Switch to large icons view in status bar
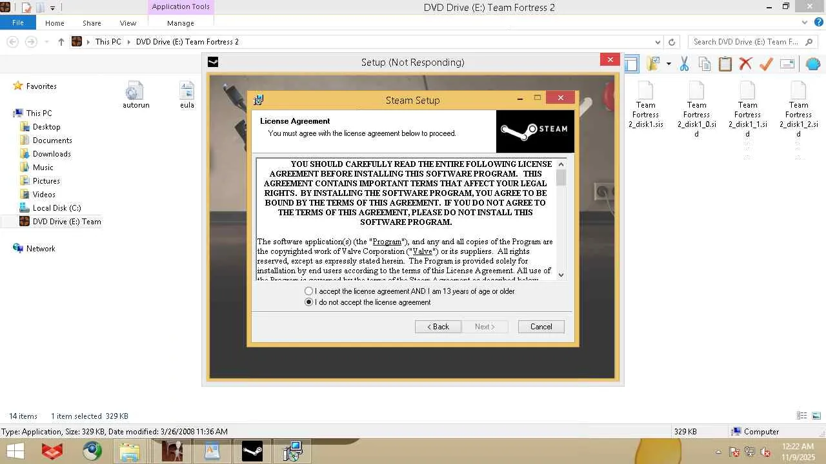Image resolution: width=826 pixels, height=464 pixels. pyautogui.click(x=816, y=416)
